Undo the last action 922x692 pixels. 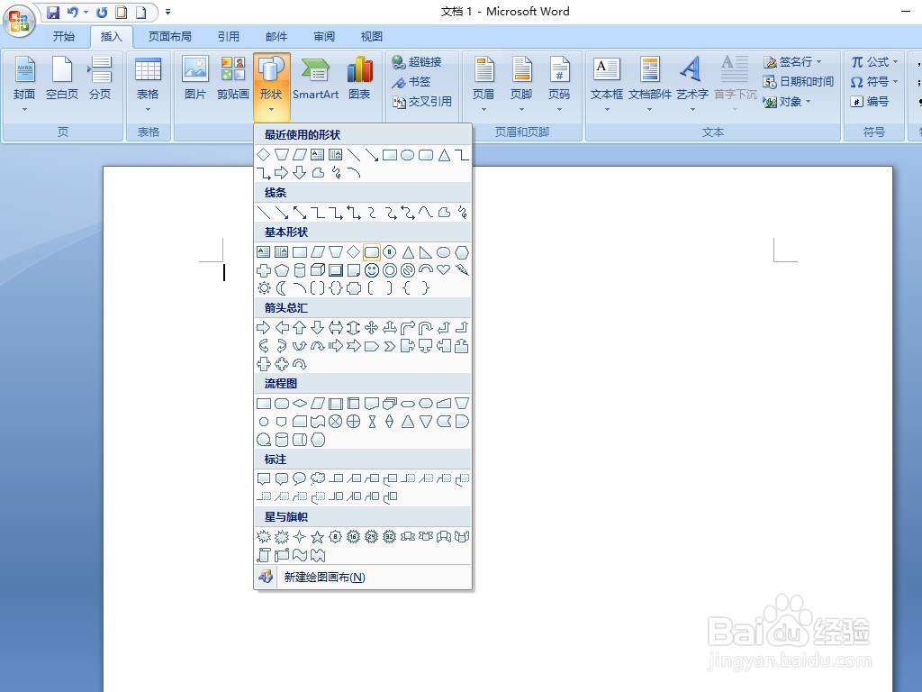click(x=73, y=12)
